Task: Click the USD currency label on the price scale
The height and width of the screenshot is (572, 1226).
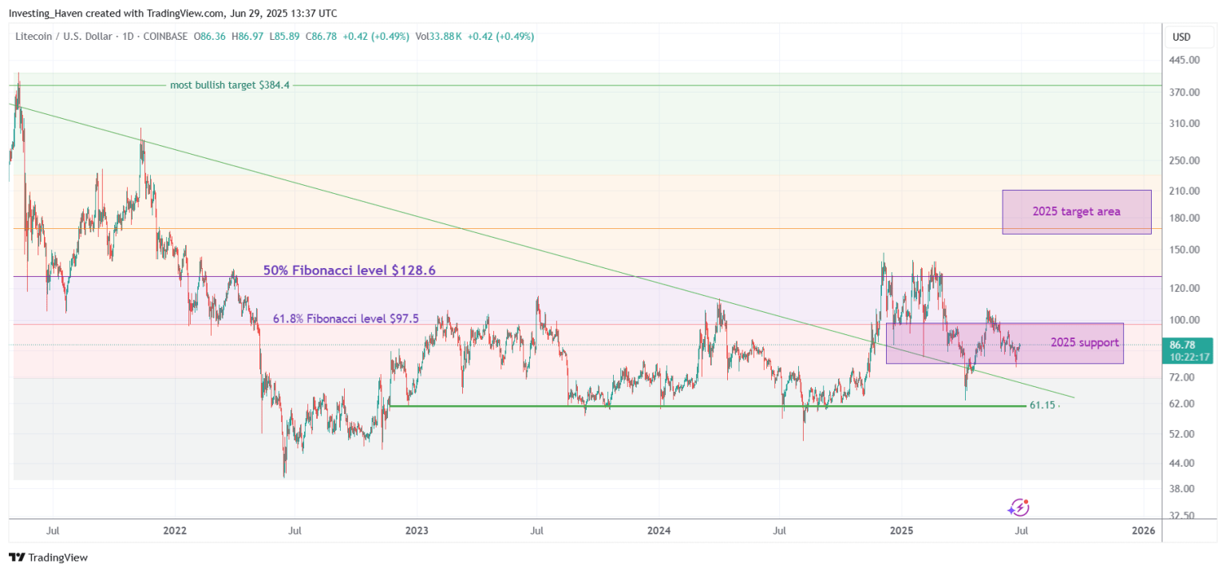Action: (1183, 37)
